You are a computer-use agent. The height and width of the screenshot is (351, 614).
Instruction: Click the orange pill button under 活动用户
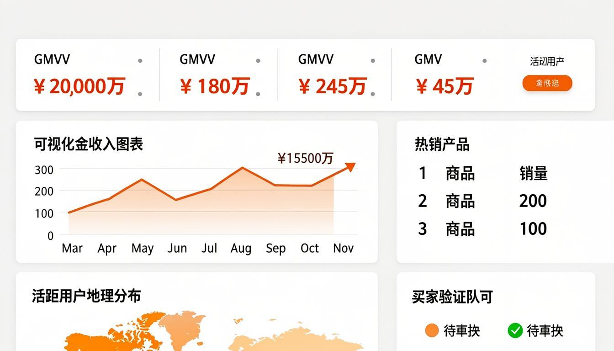[x=547, y=83]
